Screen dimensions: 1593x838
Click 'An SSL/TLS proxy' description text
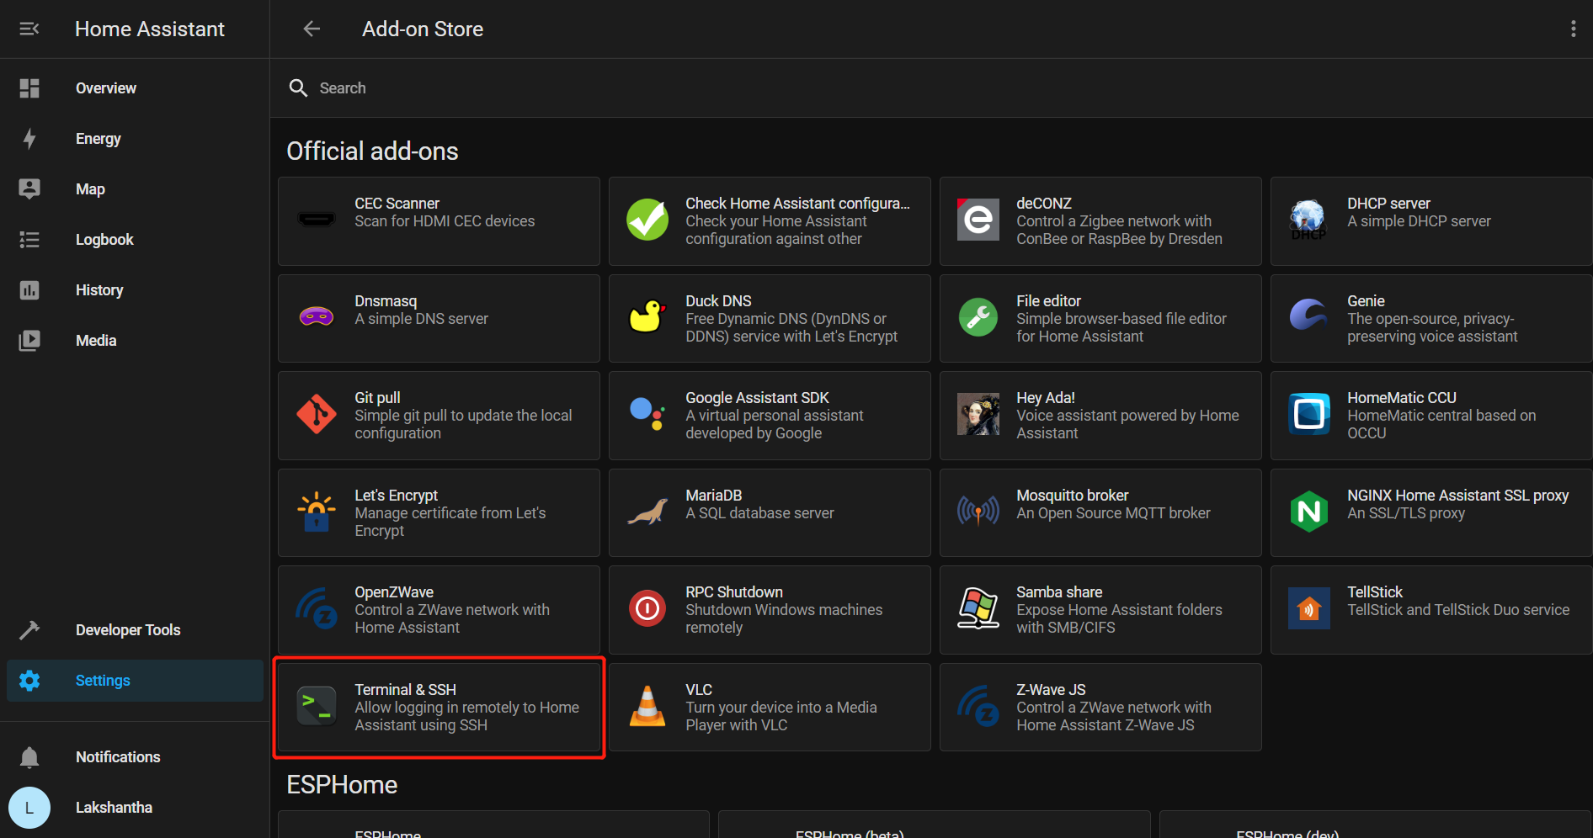pyautogui.click(x=1406, y=513)
